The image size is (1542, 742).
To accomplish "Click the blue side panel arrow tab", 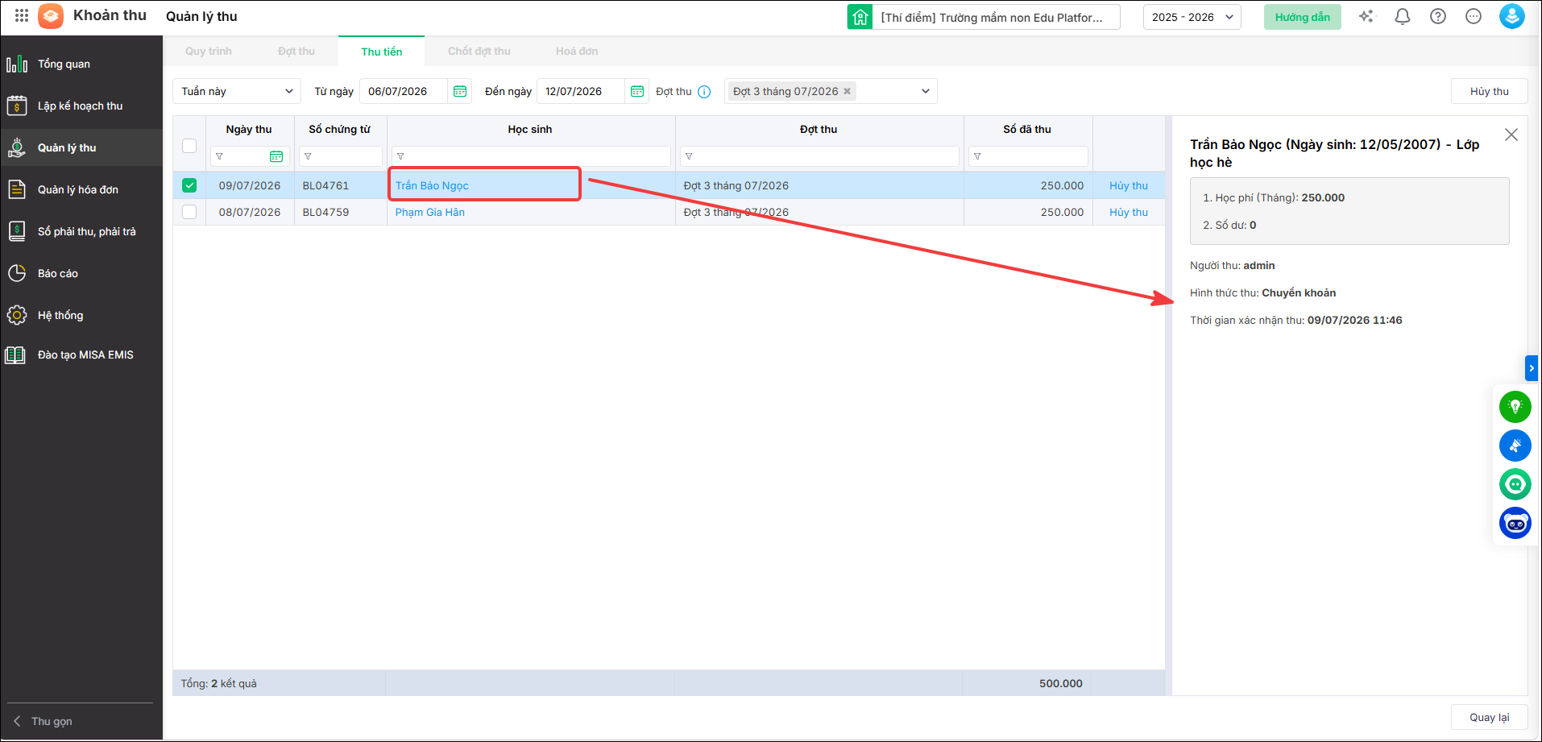I will 1532,368.
